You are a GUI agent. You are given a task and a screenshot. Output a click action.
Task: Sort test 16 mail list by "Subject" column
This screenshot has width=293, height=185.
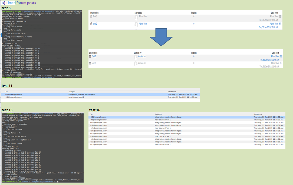pos(158,114)
